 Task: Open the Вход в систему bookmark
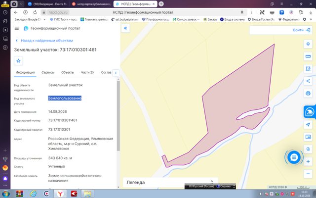[233, 19]
